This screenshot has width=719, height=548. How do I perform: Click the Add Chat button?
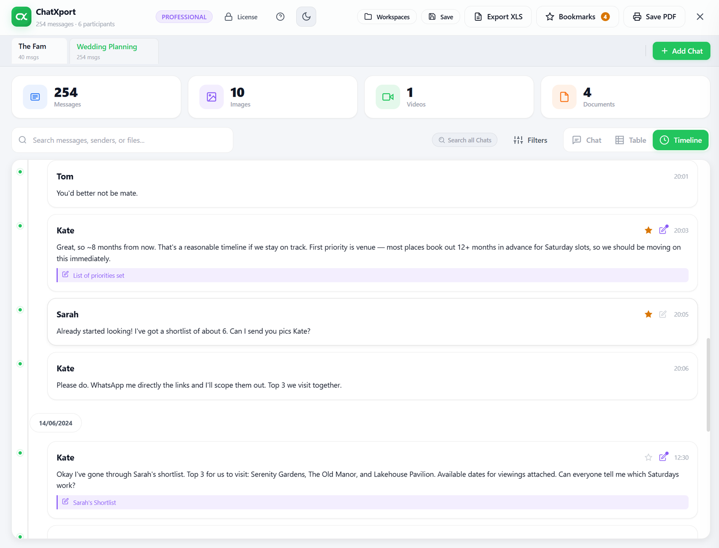(x=681, y=51)
